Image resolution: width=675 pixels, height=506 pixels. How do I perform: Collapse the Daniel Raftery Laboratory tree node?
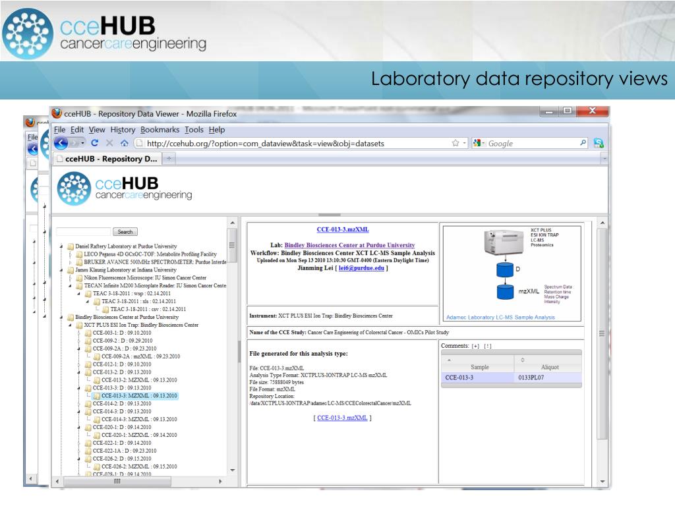pyautogui.click(x=62, y=246)
